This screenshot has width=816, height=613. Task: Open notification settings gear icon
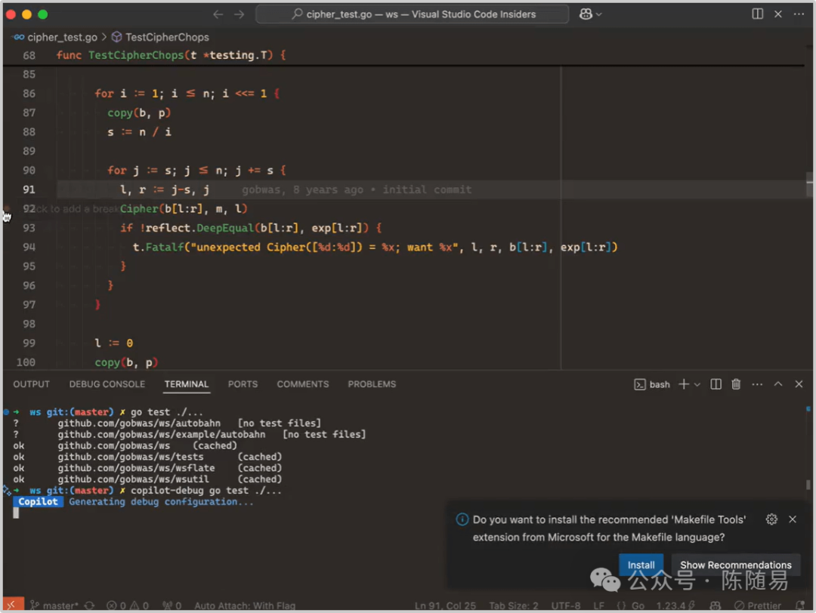[x=771, y=519]
